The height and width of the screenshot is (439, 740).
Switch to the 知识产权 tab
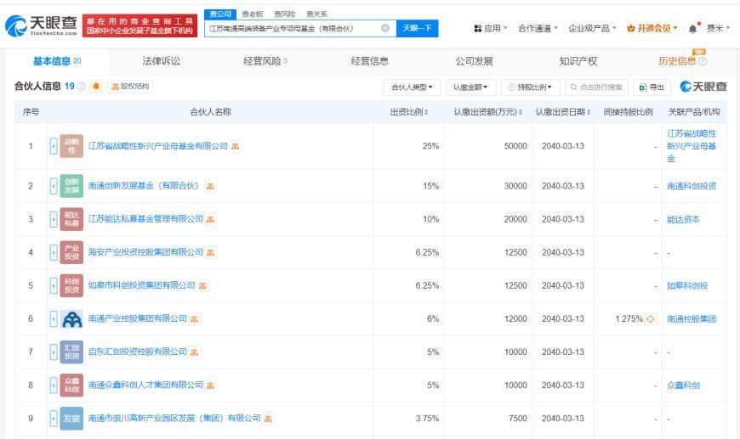click(578, 60)
